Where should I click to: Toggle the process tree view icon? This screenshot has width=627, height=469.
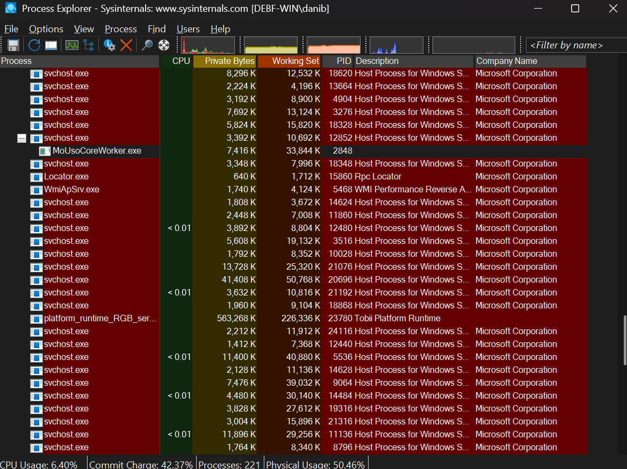[x=88, y=45]
